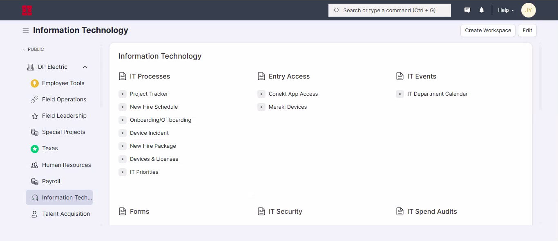This screenshot has height=241, width=558.
Task: Click the DP Electric workspace label
Action: click(53, 67)
